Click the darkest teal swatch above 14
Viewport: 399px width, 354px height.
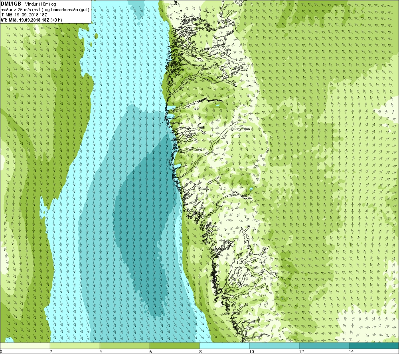click(x=374, y=346)
